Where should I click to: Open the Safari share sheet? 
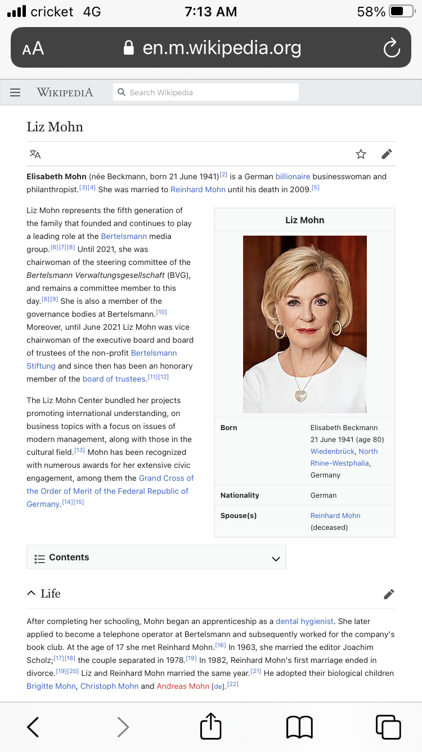(211, 726)
